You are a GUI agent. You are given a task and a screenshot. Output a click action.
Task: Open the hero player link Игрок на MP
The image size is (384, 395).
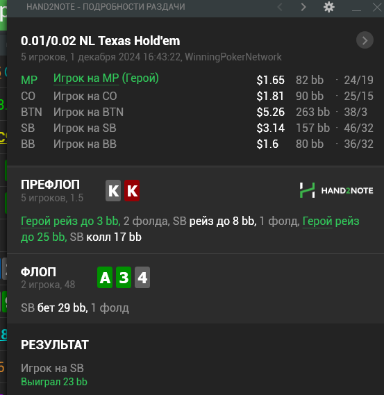click(x=86, y=78)
